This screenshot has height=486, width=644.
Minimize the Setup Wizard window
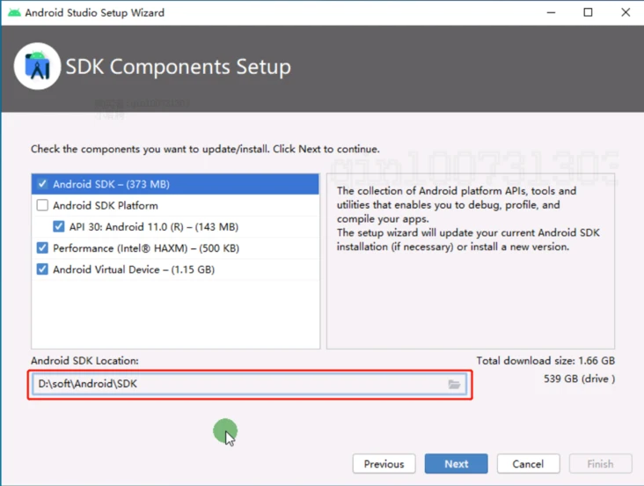(x=551, y=12)
